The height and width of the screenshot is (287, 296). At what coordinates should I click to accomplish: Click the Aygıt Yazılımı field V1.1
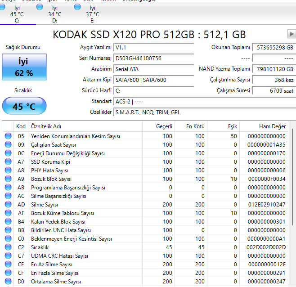154,47
